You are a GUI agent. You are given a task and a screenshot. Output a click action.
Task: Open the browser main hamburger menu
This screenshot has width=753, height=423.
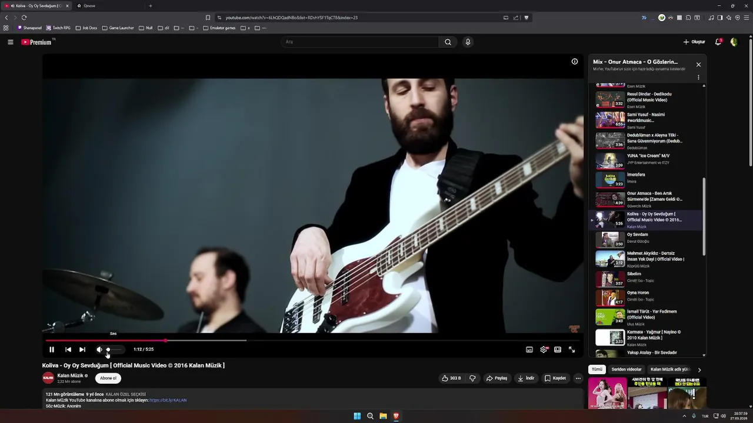tap(746, 18)
